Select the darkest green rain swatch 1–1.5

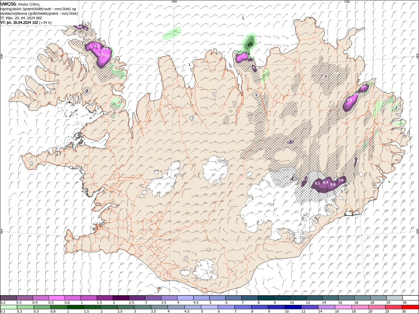(x=75, y=307)
